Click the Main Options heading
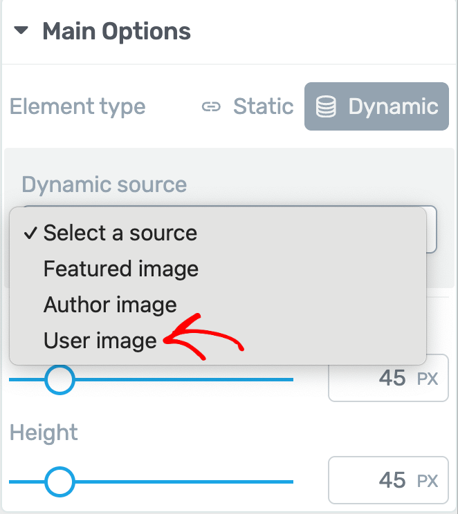 pyautogui.click(x=116, y=32)
